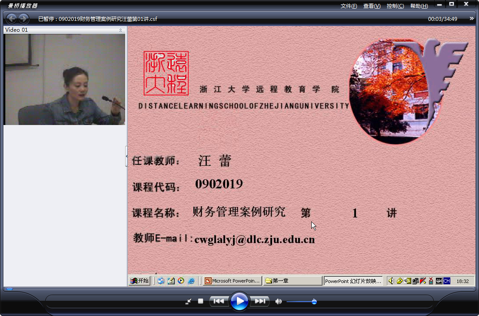Select the 'Microsoft PowerPoin...' taskbar button
The image size is (479, 316).
click(233, 280)
